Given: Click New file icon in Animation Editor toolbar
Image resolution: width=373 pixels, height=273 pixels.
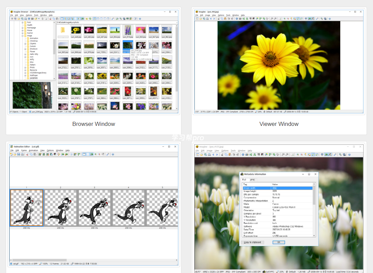Looking at the screenshot, I should tap(11, 154).
